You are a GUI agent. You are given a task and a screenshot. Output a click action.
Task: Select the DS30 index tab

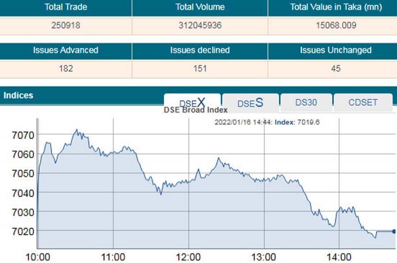(x=306, y=103)
